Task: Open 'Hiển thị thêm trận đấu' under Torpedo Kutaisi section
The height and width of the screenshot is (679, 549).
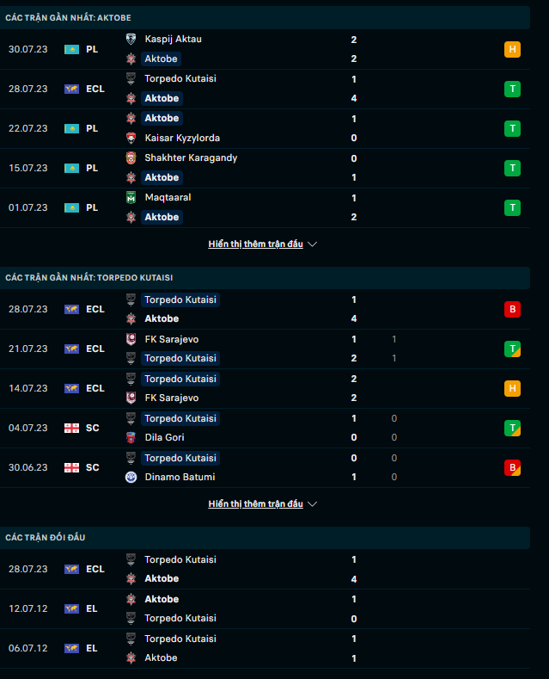Action: tap(255, 504)
